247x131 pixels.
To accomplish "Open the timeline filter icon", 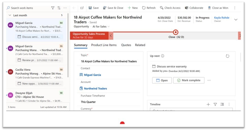I will 215,104.
